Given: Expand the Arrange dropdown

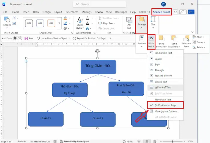Looking at the screenshot, I should [x=141, y=24].
